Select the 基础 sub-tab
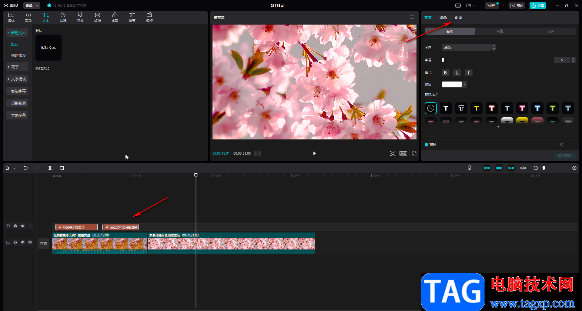 450,31
